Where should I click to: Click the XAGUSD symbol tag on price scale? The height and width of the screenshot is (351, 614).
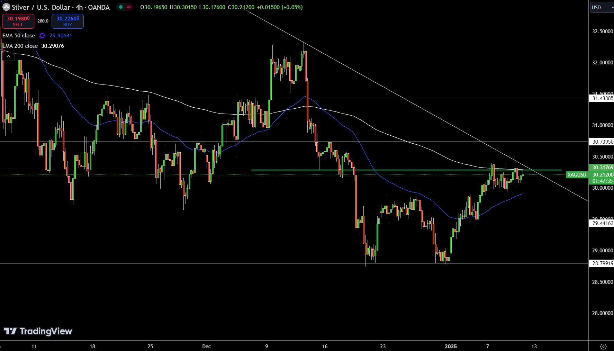coord(577,175)
